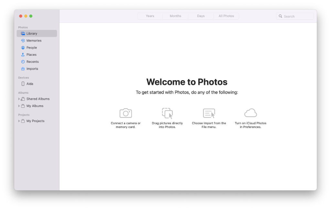This screenshot has width=331, height=209.
Task: Open the Recents section
Action: [32, 62]
